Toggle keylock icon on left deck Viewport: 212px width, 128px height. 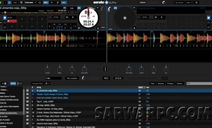pyautogui.click(x=79, y=8)
